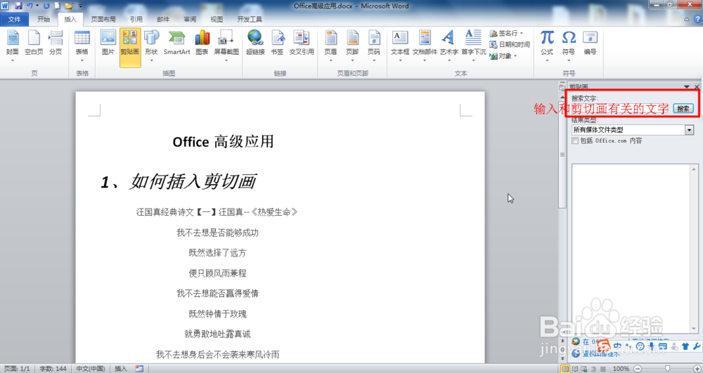Customize the Quick Access Toolbar dropdown
This screenshot has width=703, height=373.
pos(81,6)
